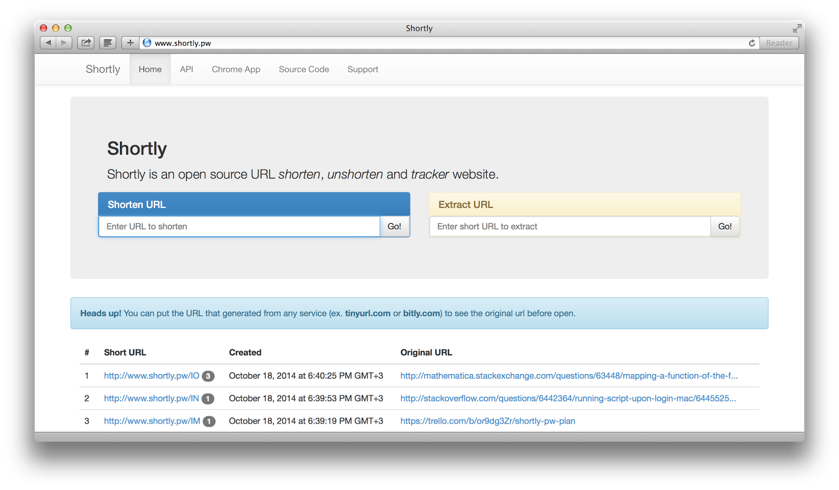The width and height of the screenshot is (839, 490).
Task: Click the Reader button in the browser toolbar
Action: coord(779,42)
